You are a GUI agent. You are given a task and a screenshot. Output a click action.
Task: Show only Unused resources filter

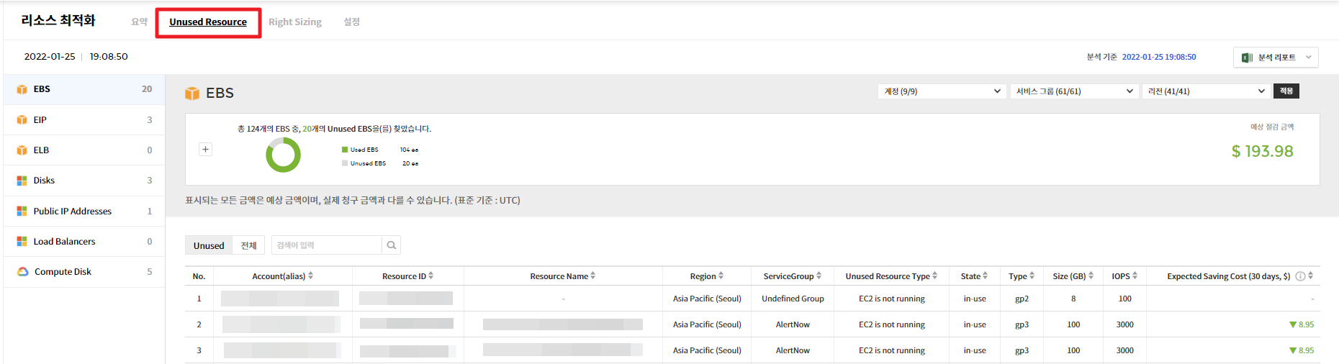[209, 245]
